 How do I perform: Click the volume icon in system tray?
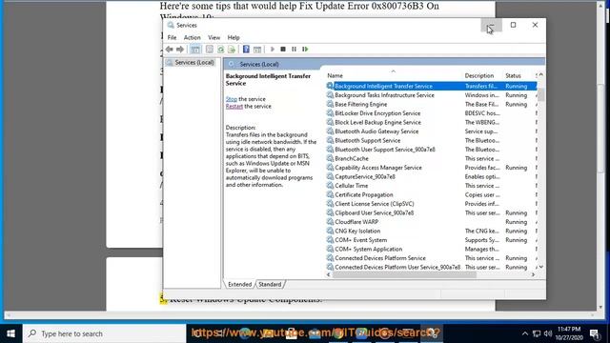[548, 333]
